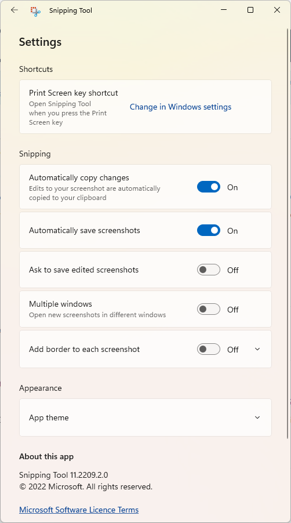Click the Snipping Tool 11.2209.2.0 version text
This screenshot has height=523, width=291.
64,475
